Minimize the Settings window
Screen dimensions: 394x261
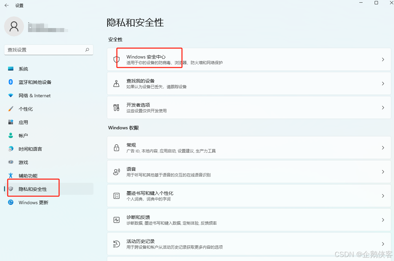click(361, 3)
